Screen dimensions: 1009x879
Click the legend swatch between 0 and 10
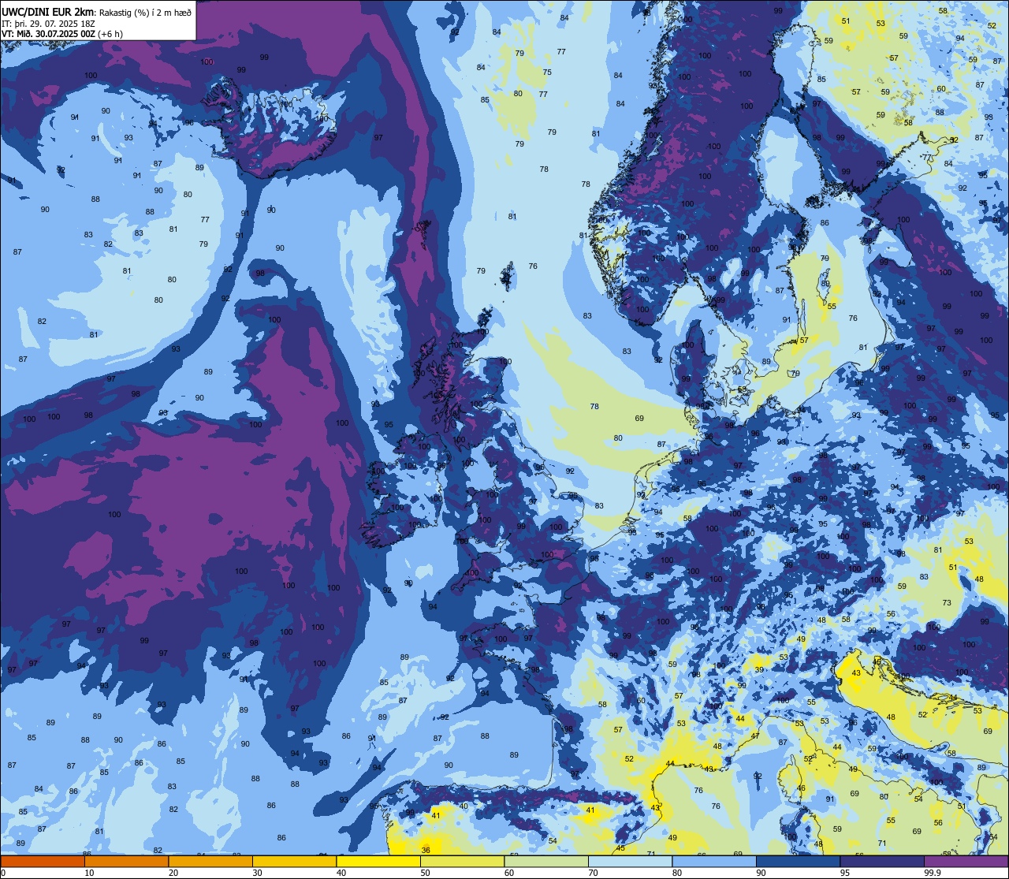pos(43,862)
